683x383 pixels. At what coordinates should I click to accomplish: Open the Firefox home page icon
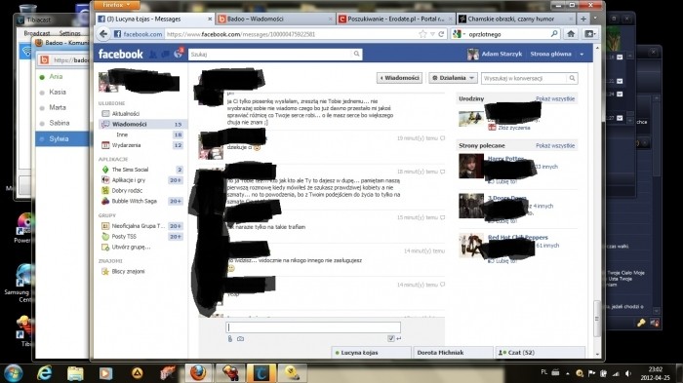(x=571, y=34)
